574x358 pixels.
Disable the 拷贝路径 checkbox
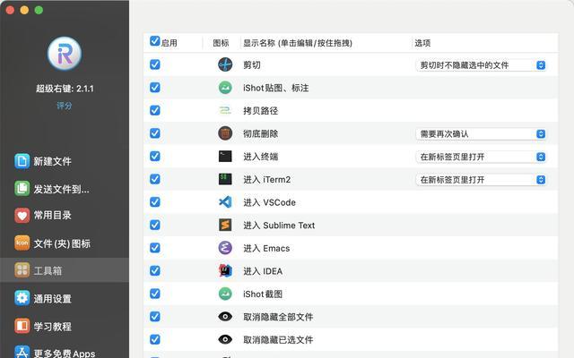pos(155,110)
